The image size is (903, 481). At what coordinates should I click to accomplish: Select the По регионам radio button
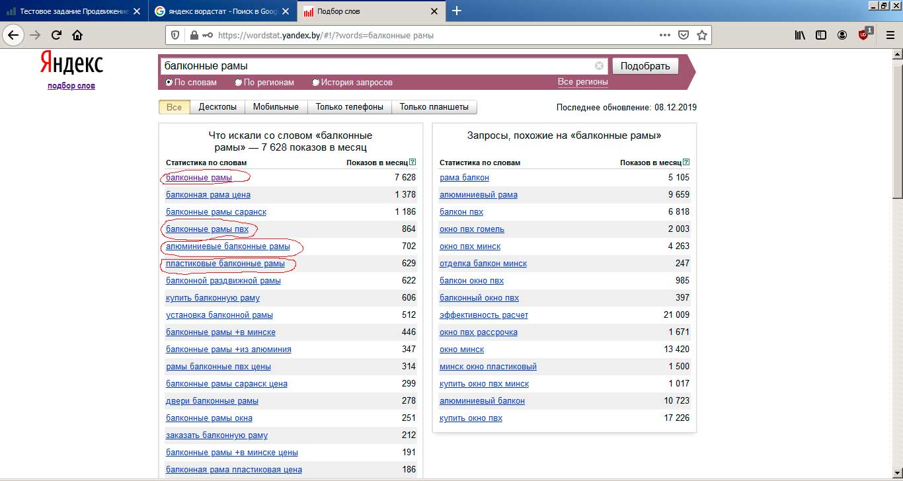(x=239, y=83)
